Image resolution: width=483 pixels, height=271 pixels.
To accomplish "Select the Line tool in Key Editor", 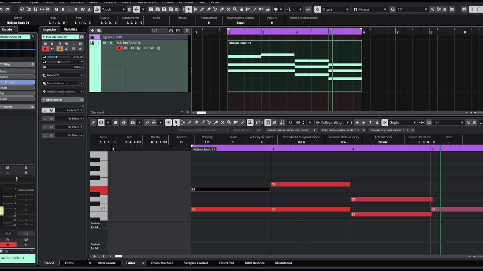I will 242,122.
